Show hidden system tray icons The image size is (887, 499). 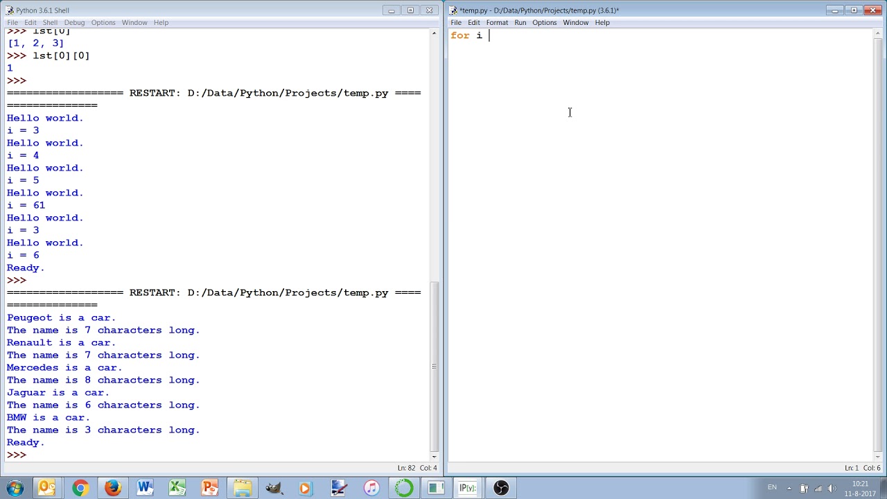[x=790, y=488]
